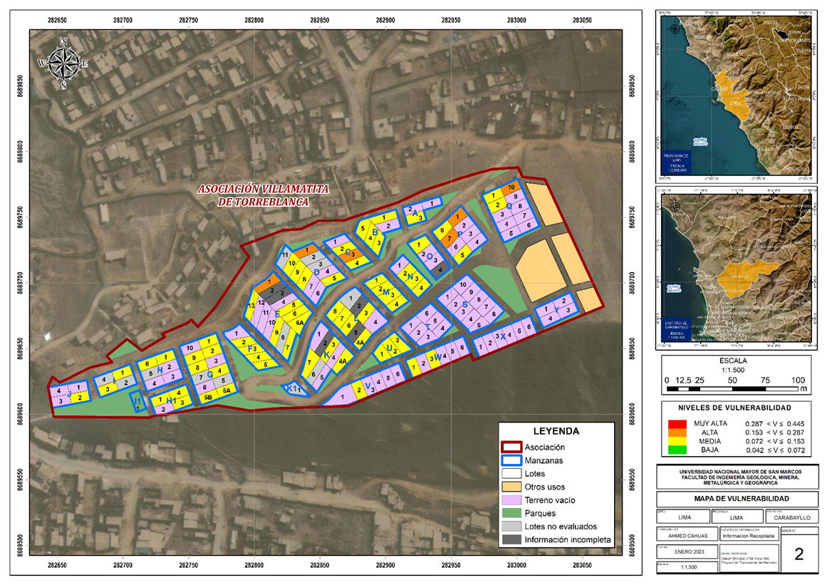Click the 282650 easting on top axis
This screenshot has width=827, height=585.
pyautogui.click(x=57, y=20)
